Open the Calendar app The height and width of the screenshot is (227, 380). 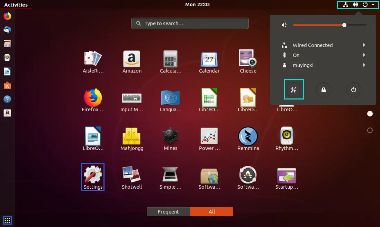209,62
